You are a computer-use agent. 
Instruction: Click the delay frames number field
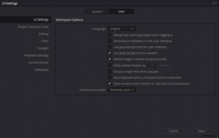[x=152, y=65]
